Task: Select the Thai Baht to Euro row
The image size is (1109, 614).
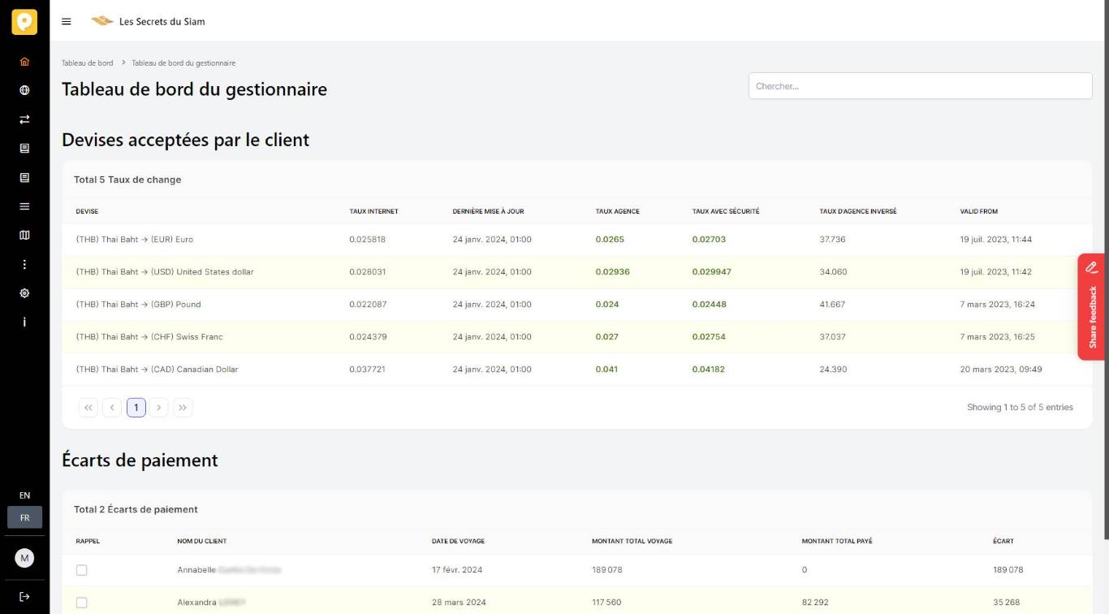Action: (x=577, y=240)
